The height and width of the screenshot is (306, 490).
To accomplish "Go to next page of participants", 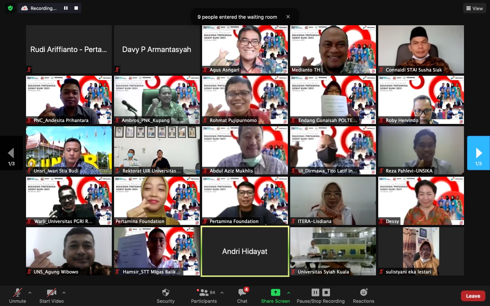I will coord(479,153).
